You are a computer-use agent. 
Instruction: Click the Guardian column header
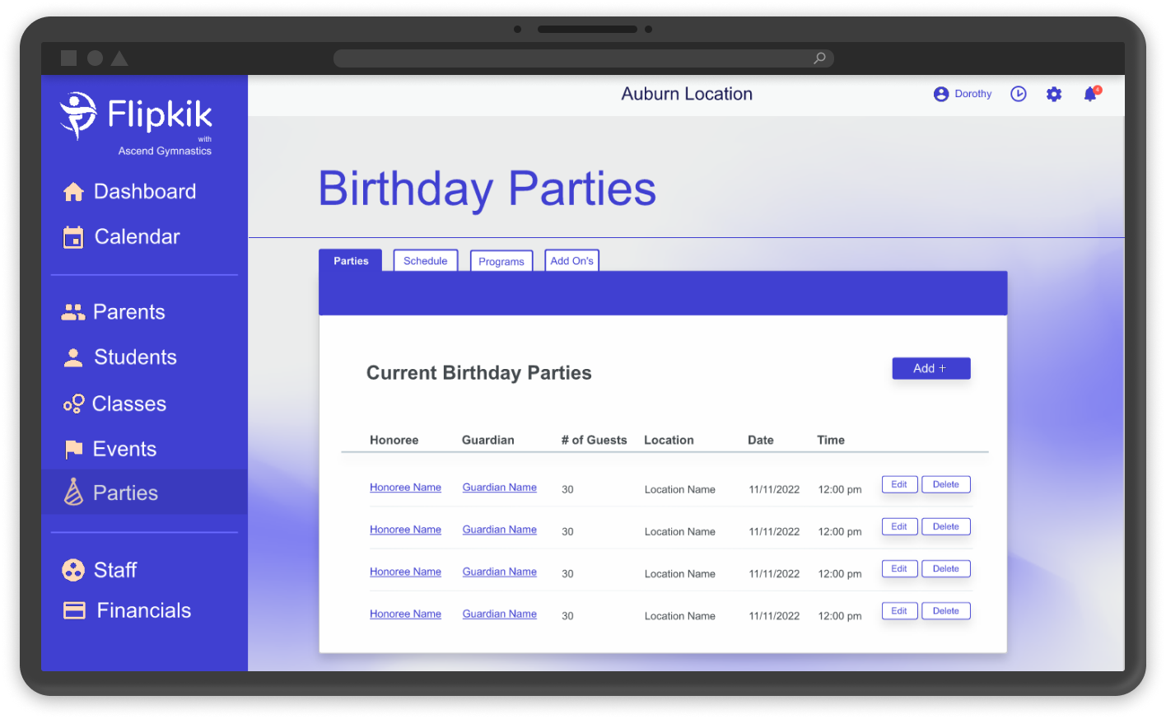(488, 440)
